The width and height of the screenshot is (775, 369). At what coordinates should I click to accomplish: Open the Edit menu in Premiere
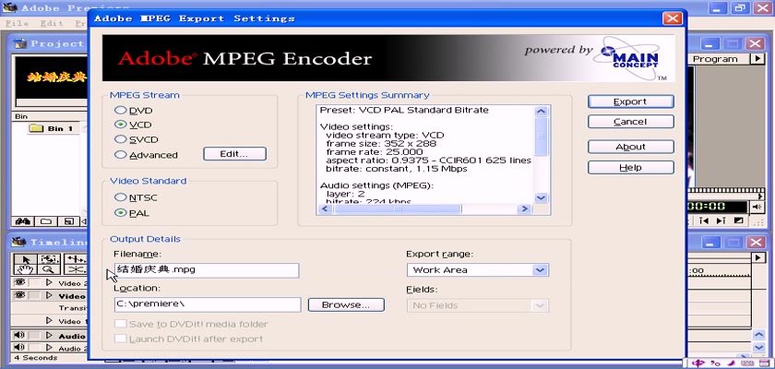click(51, 23)
